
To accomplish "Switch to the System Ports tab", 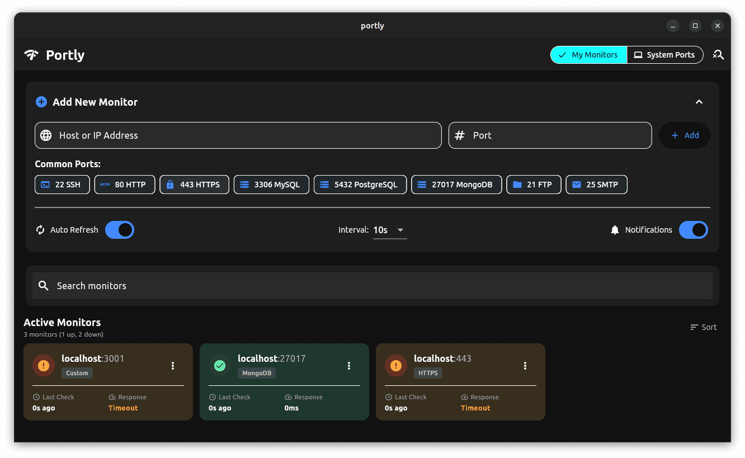I will [664, 55].
